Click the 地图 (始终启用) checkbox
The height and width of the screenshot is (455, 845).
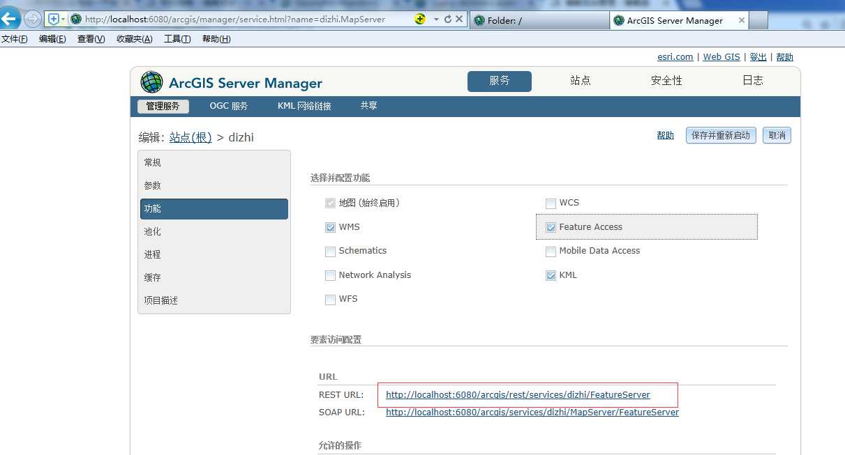click(331, 203)
